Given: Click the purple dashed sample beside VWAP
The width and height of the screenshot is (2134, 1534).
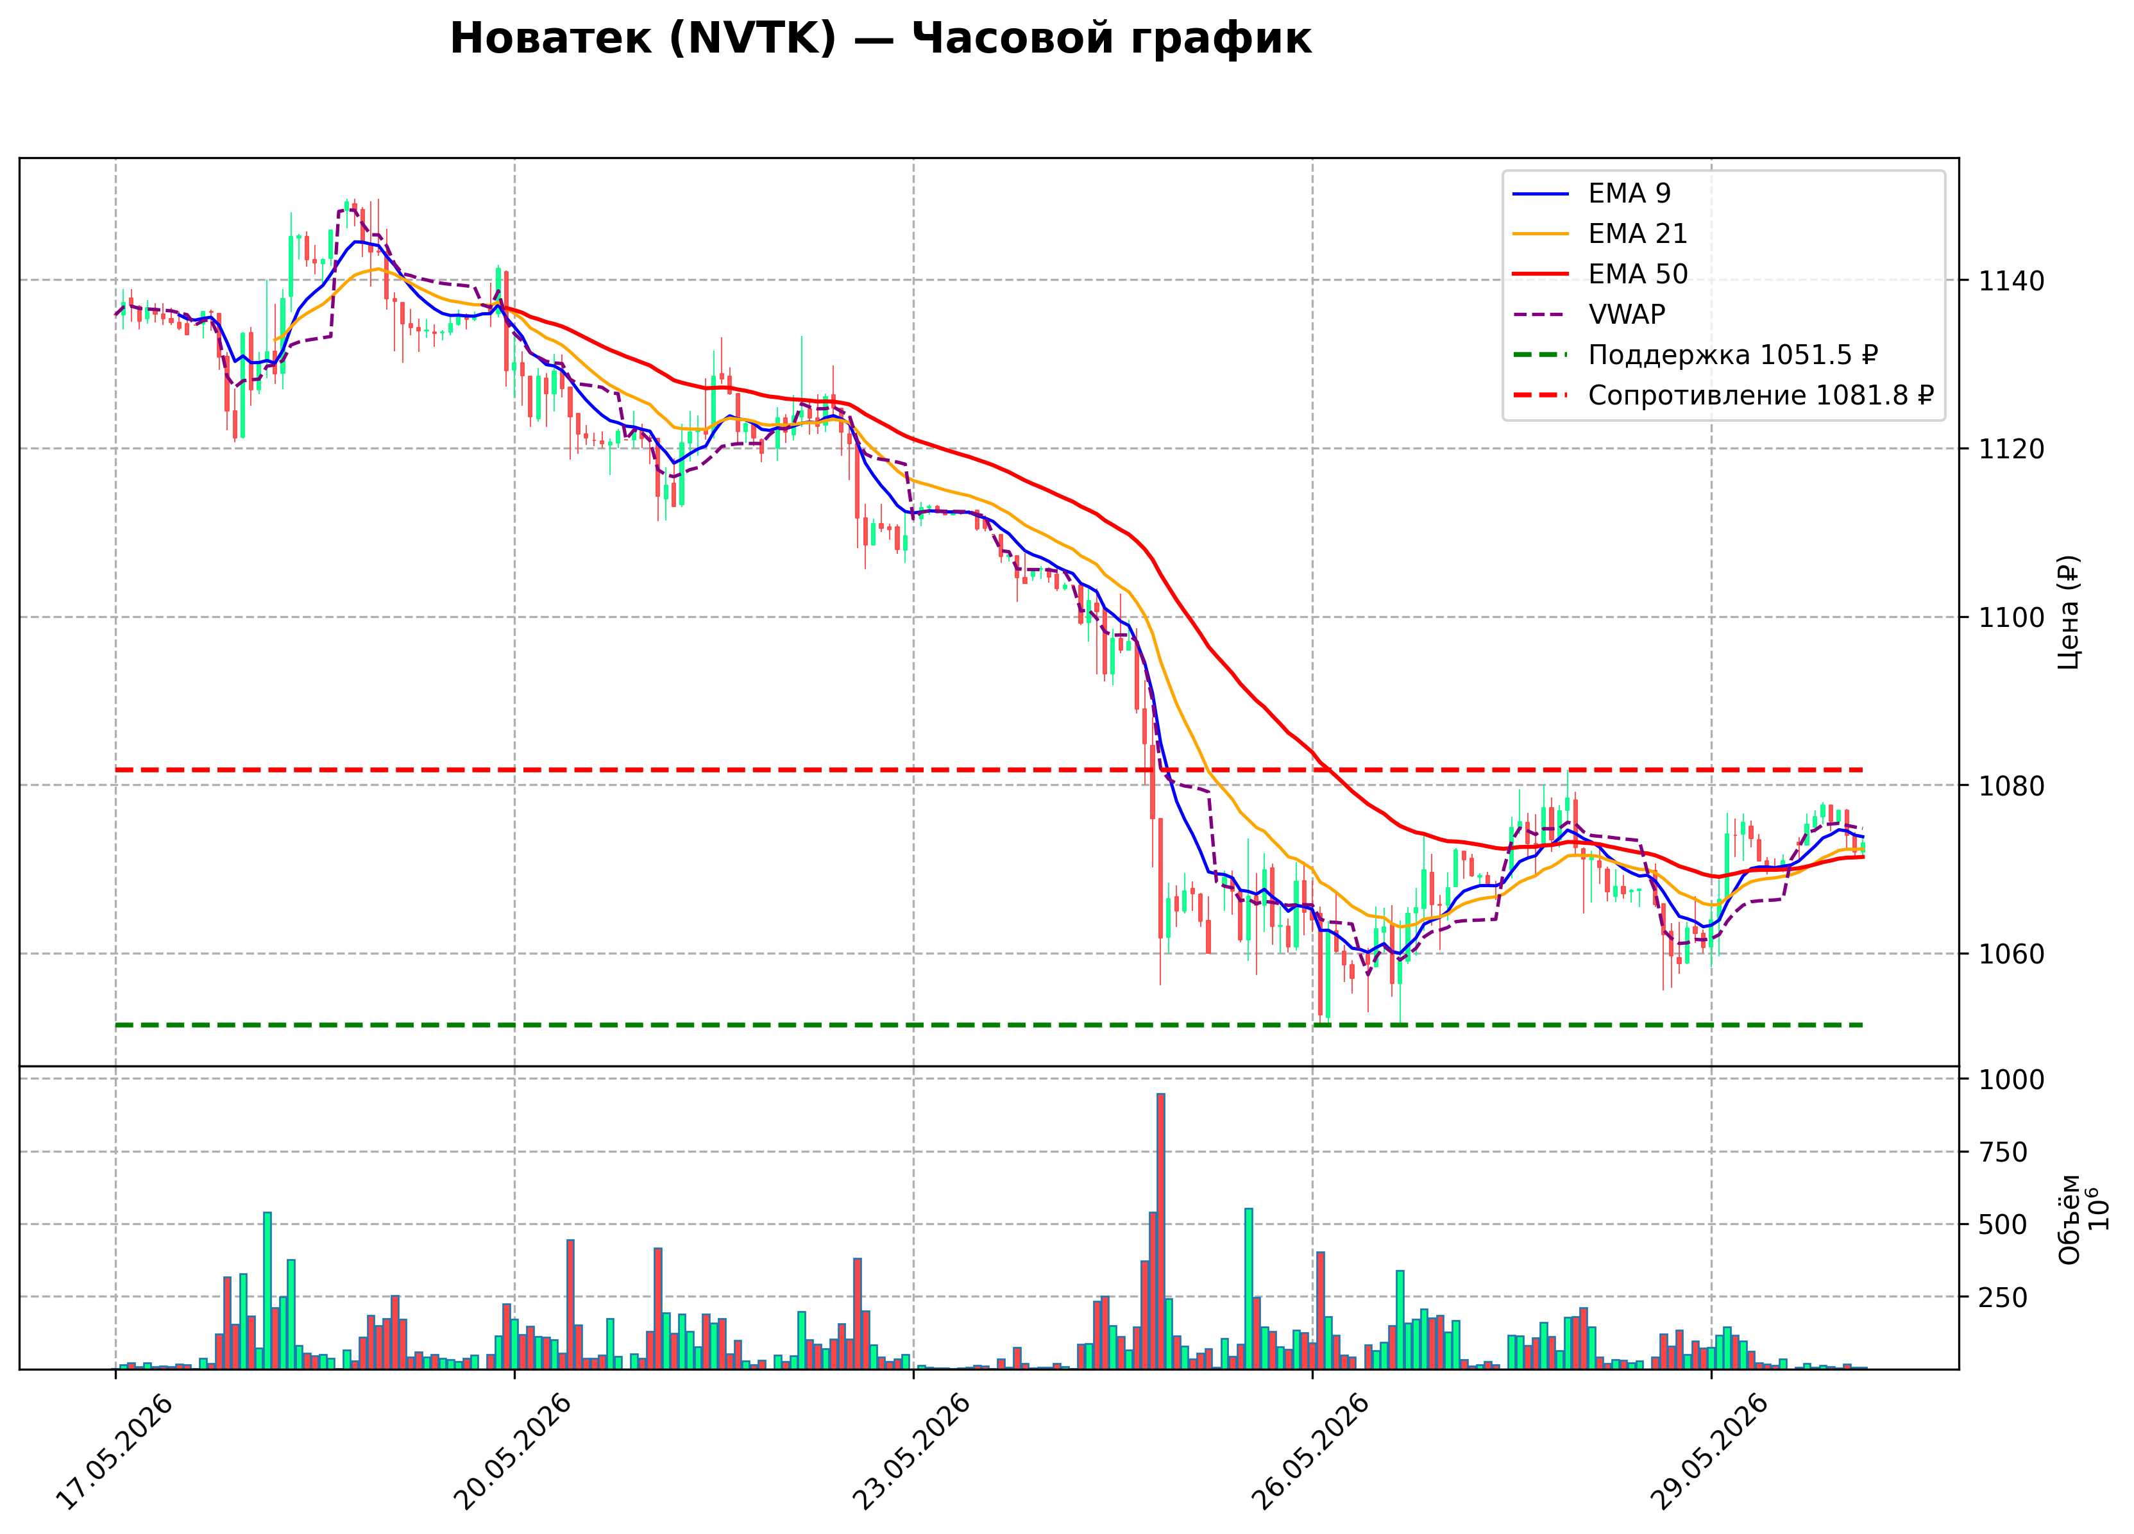Looking at the screenshot, I should pos(1540,315).
